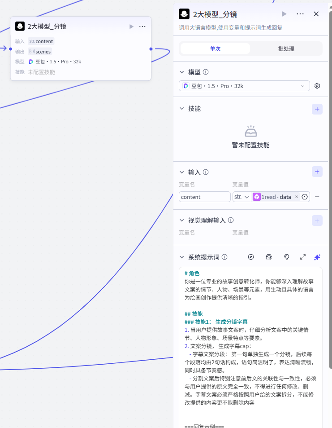332x428 pixels.
Task: Collapse the 技能 section
Action: (181, 109)
